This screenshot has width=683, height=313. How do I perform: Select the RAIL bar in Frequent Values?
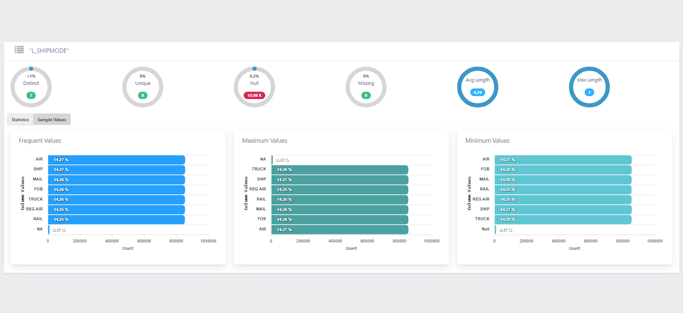(x=116, y=219)
